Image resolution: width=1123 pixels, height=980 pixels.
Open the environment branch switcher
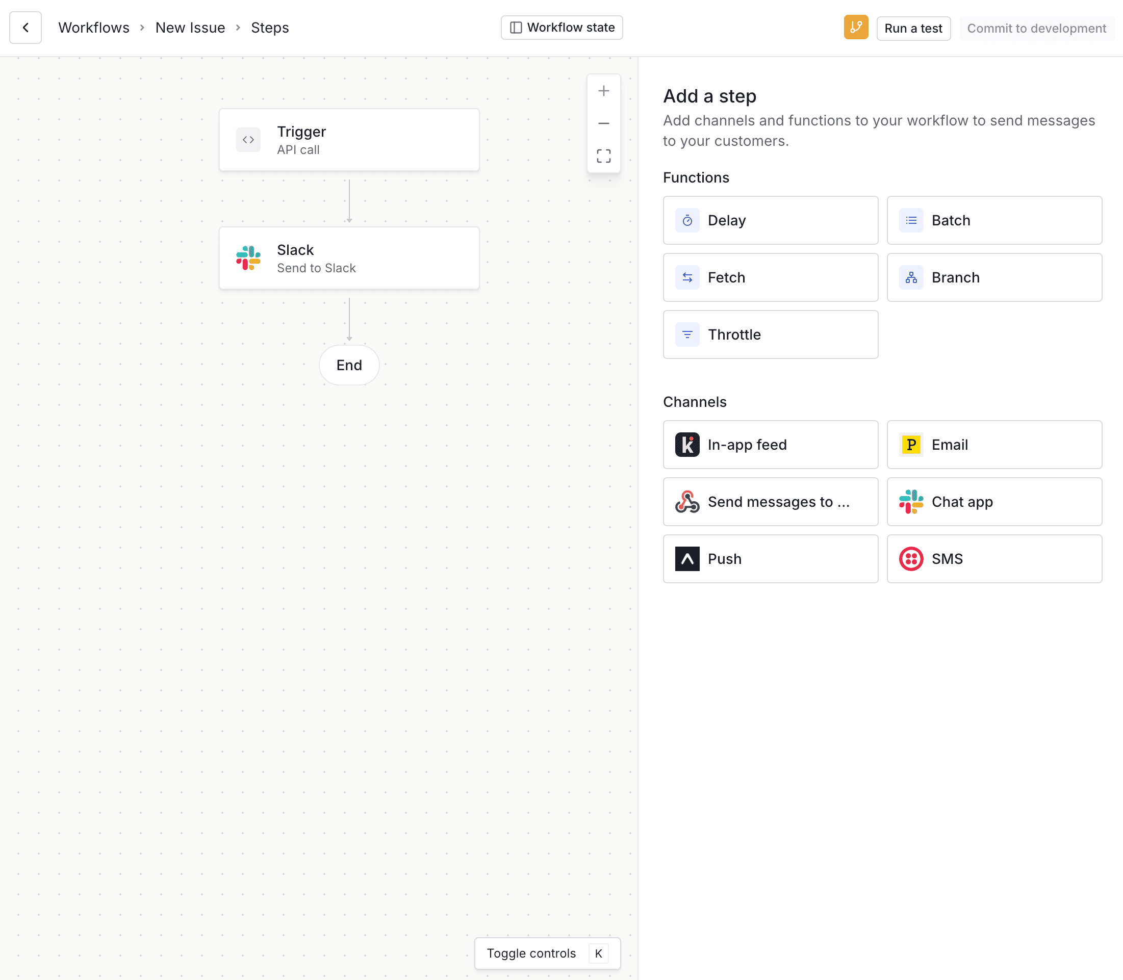pos(856,28)
